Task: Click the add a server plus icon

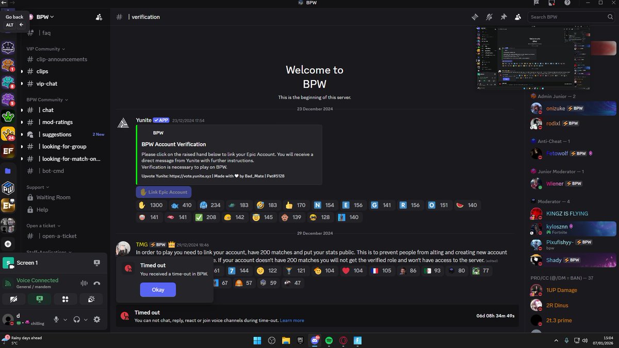Action: point(8,244)
